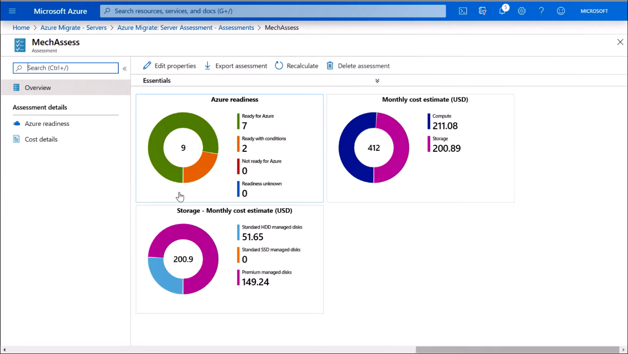
Task: Open Cloud Shell from the top bar
Action: click(x=463, y=11)
